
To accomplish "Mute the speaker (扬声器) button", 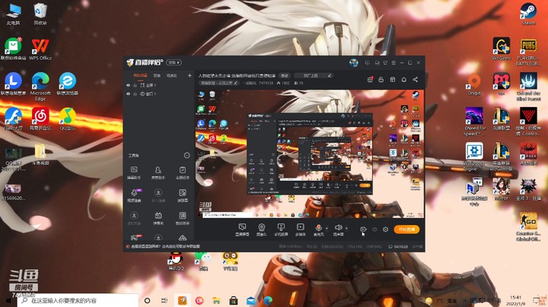I will coord(338,229).
